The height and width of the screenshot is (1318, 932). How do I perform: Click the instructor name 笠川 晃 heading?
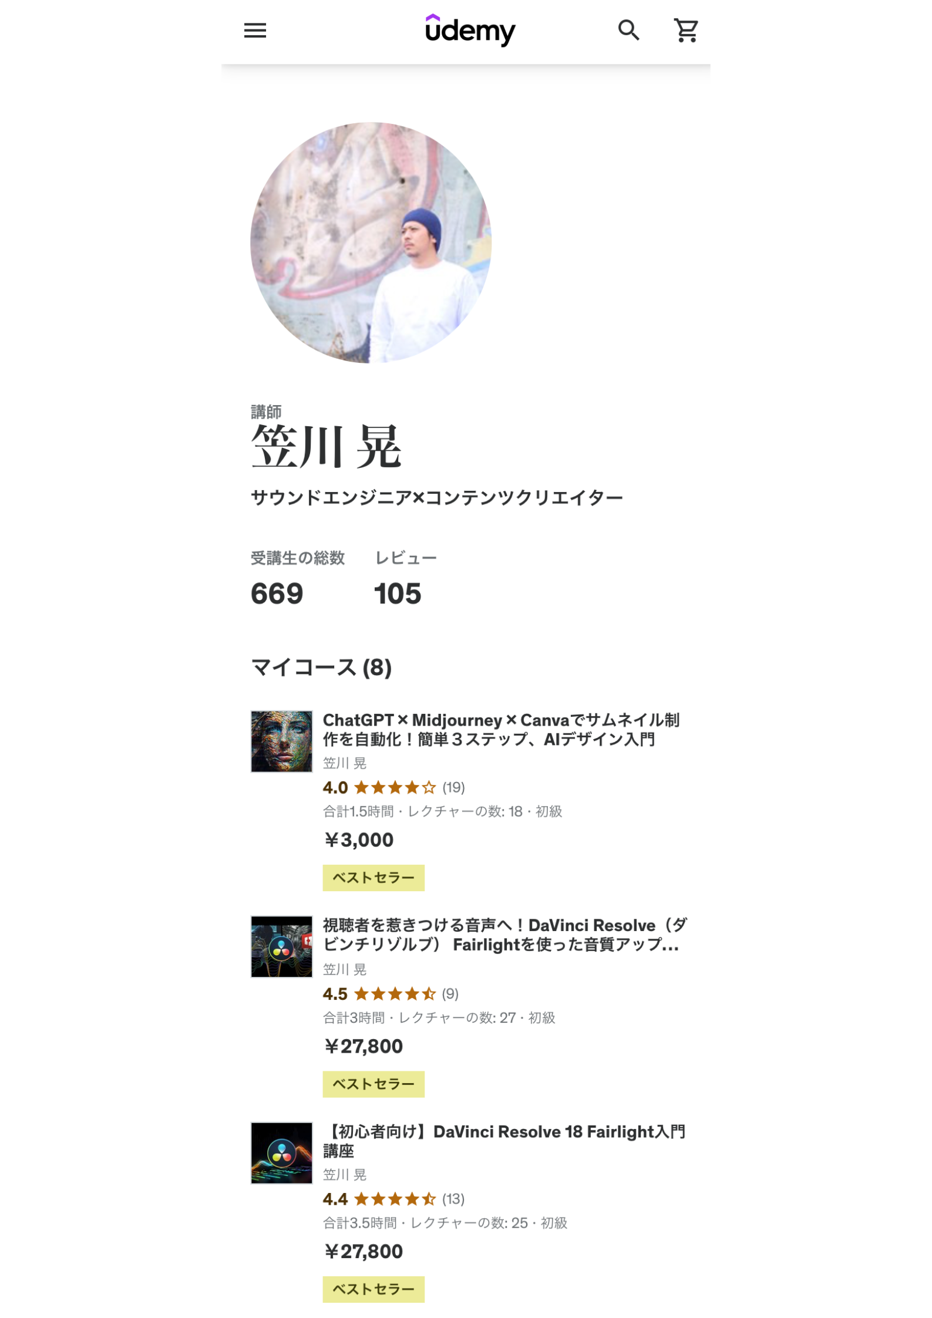coord(326,446)
